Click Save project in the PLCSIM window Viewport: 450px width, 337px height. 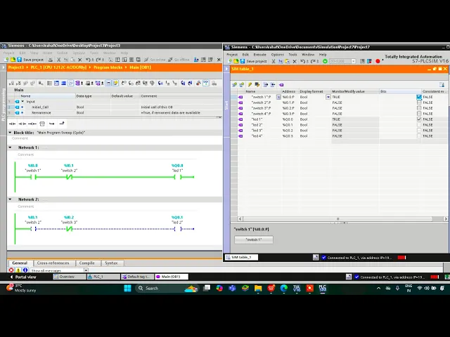click(x=253, y=61)
